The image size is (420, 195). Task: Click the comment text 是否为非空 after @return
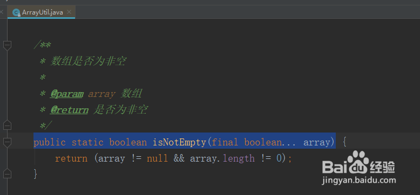tap(120, 110)
